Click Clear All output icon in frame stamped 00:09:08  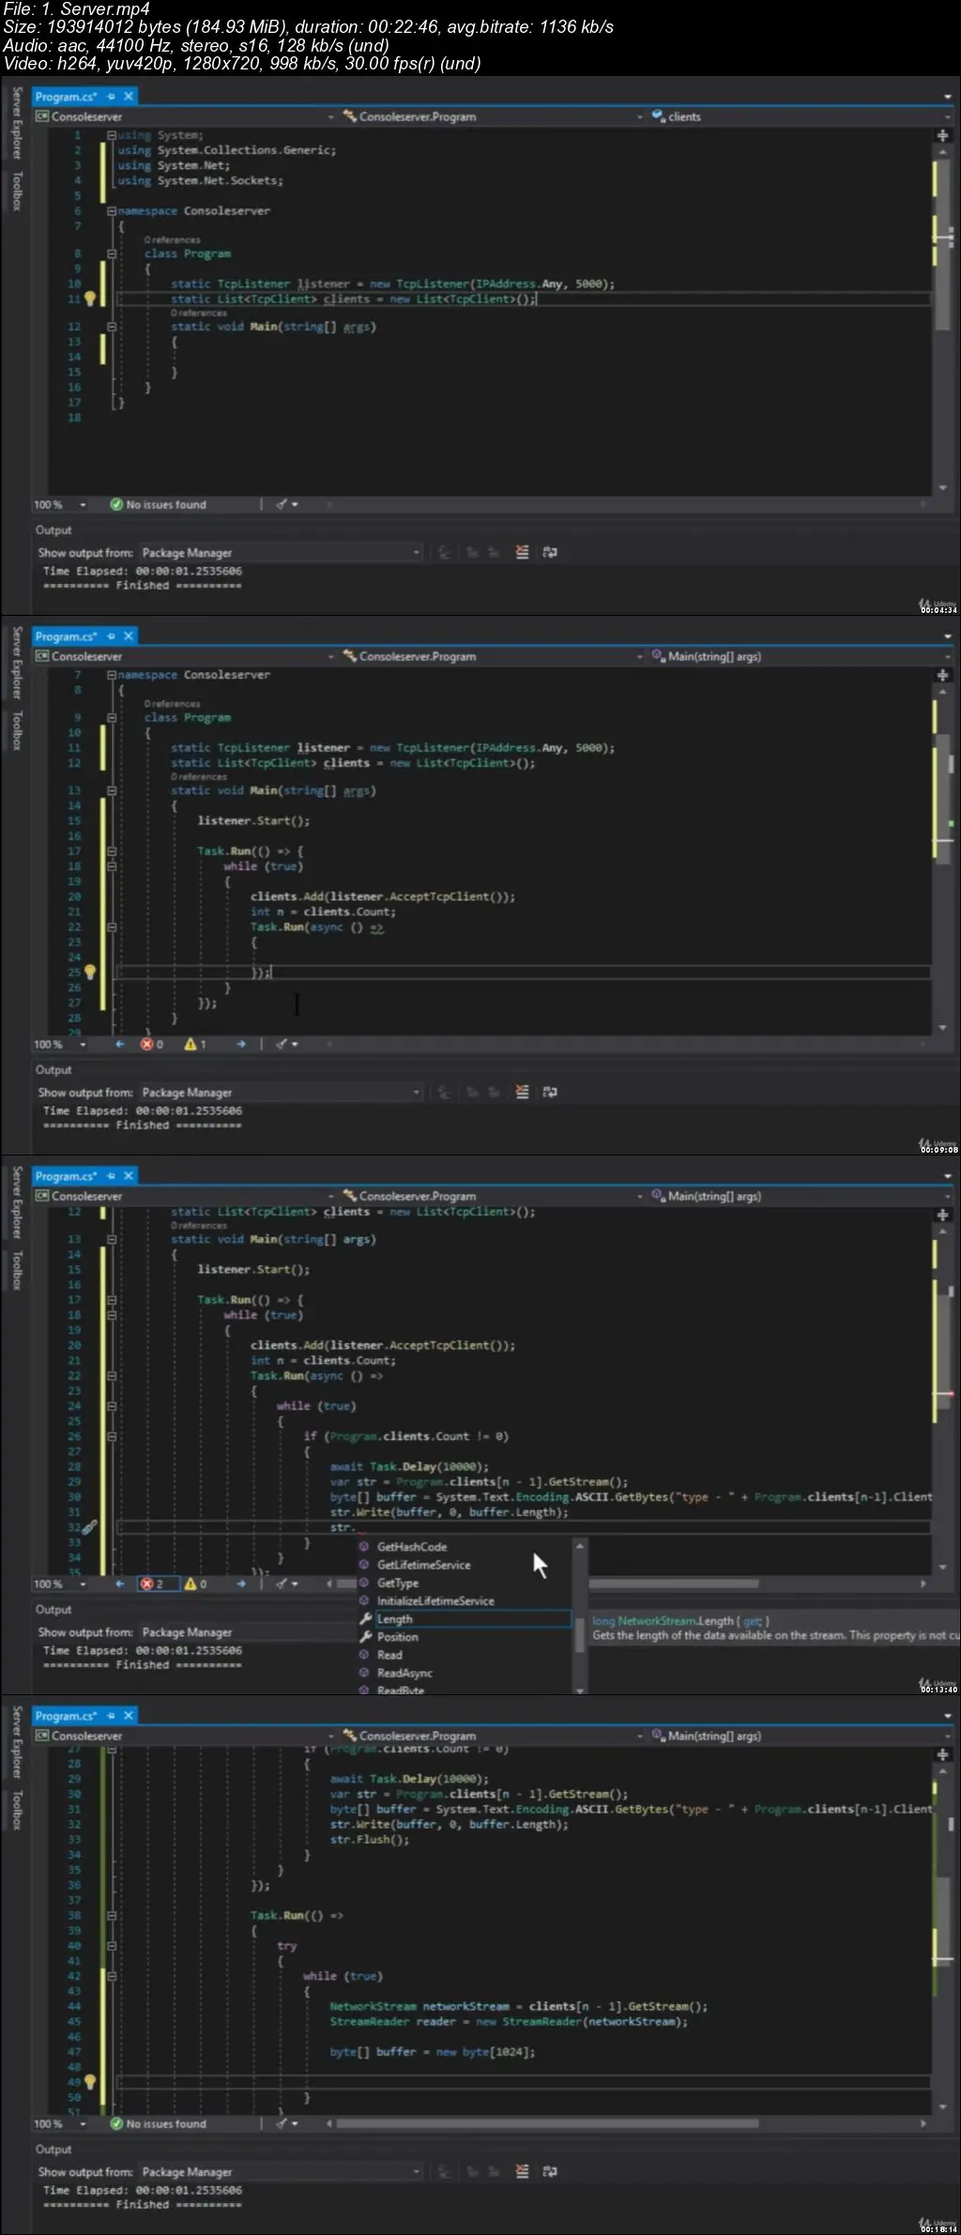(523, 1092)
